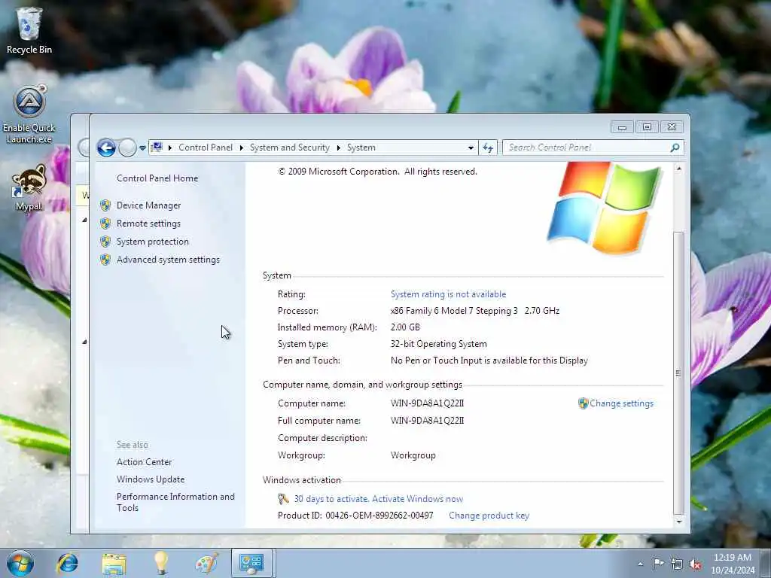Click the computer icon in address bar
This screenshot has height=578, width=771.
pyautogui.click(x=157, y=148)
